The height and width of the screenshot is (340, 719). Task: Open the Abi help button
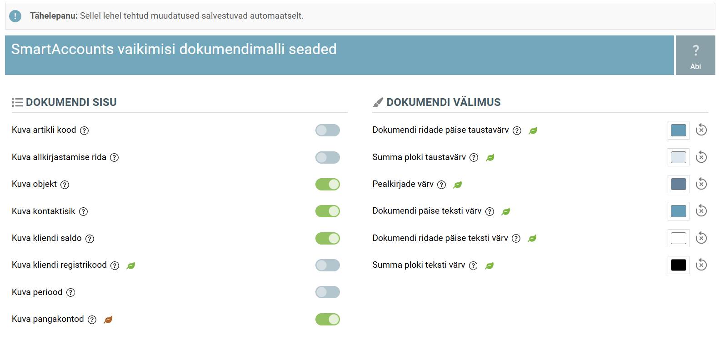tap(695, 55)
